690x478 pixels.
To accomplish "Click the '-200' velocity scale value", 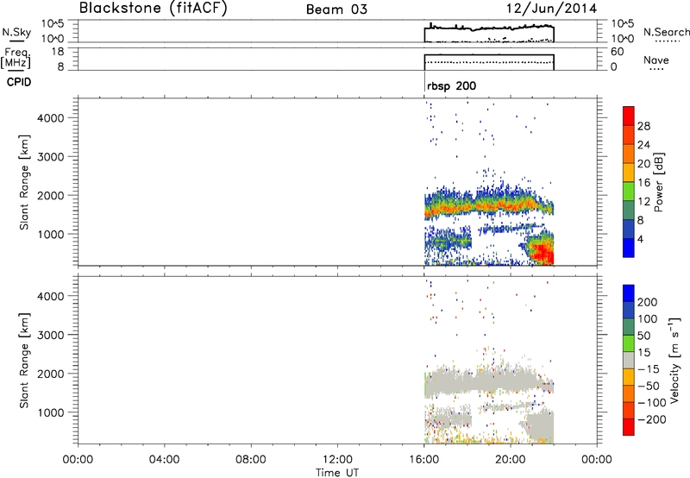I will point(651,419).
